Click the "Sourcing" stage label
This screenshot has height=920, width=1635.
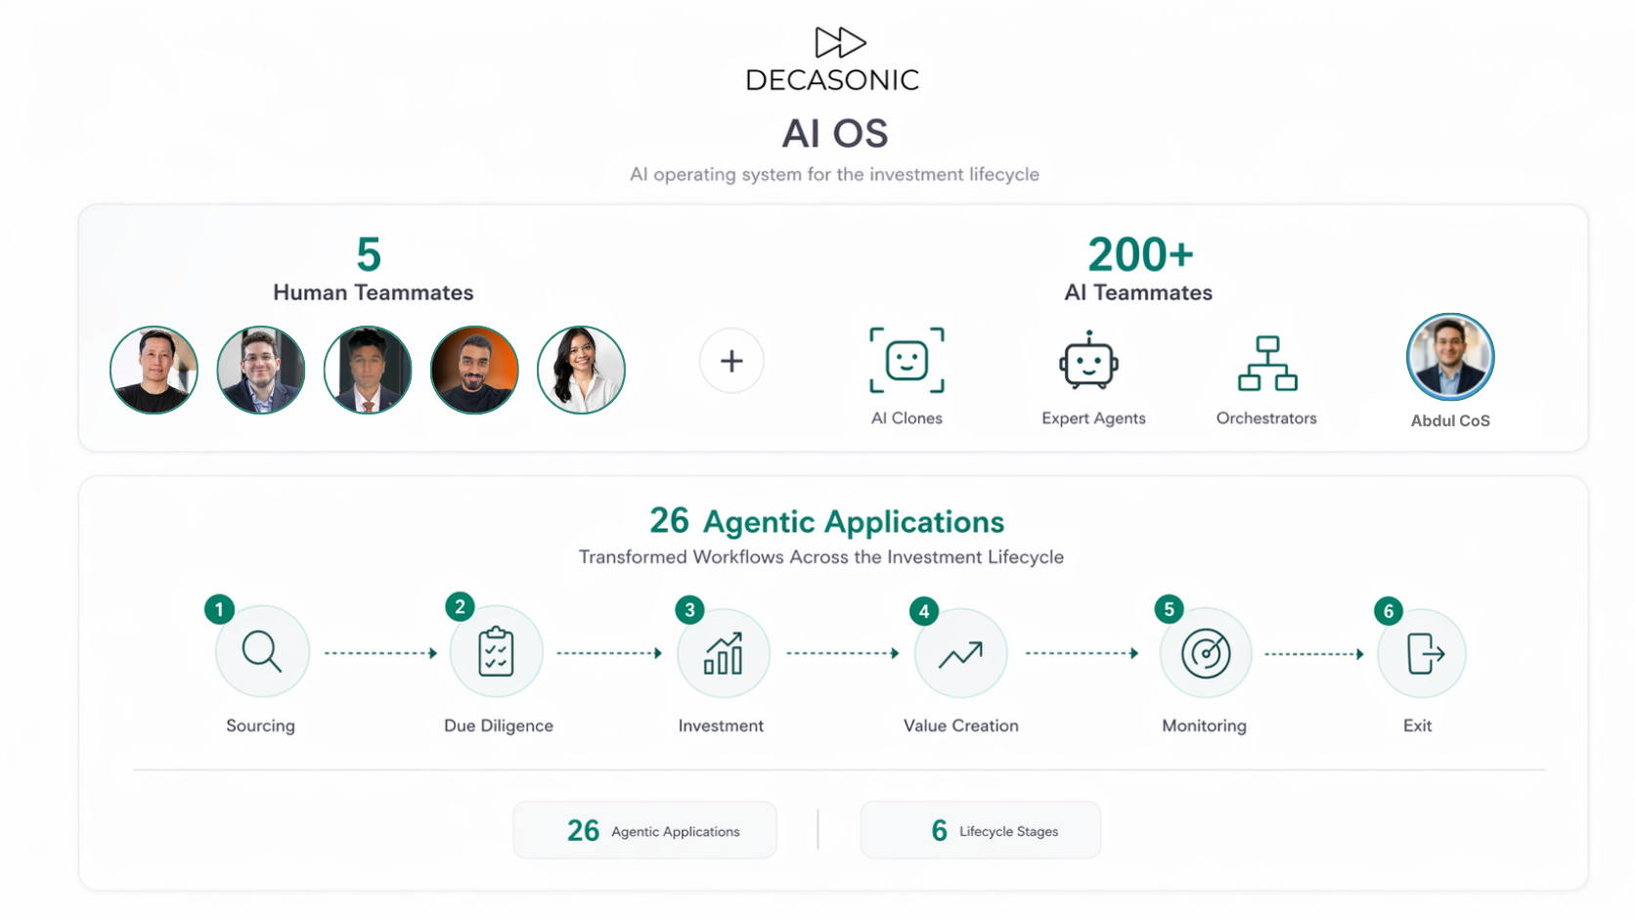point(260,725)
